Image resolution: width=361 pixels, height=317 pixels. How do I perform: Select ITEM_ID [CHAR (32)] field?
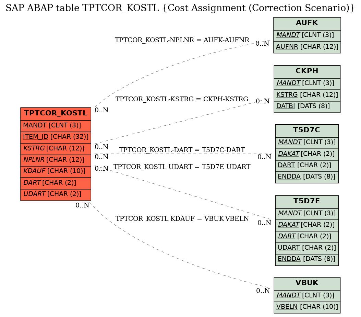point(56,137)
